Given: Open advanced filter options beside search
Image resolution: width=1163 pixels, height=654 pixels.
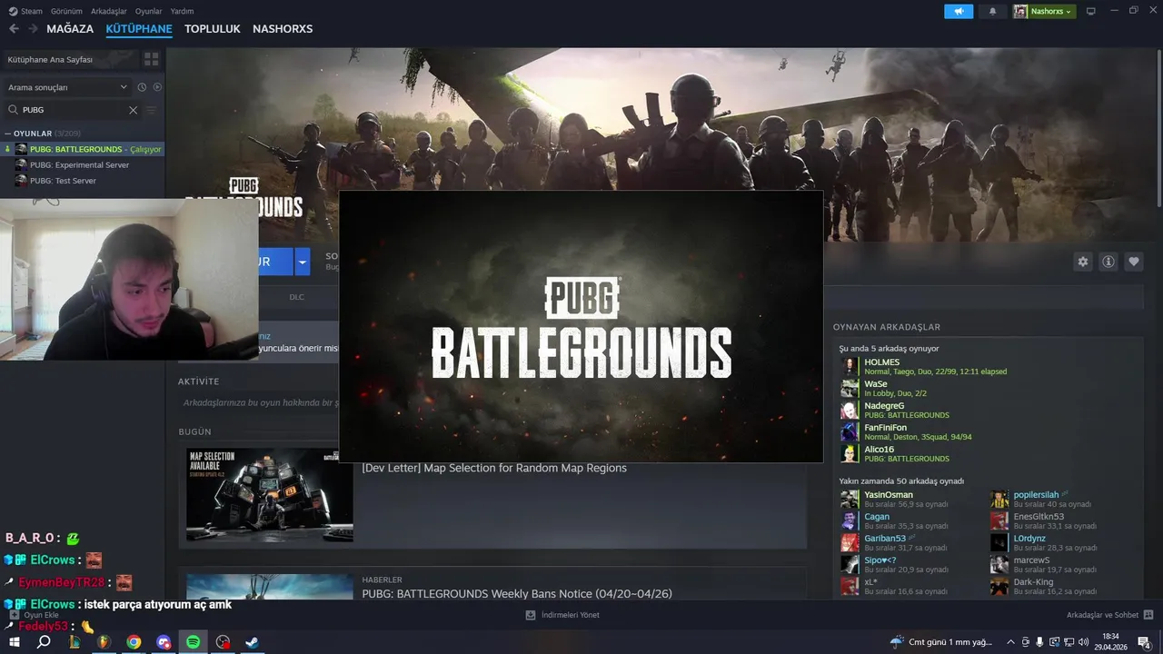Looking at the screenshot, I should (x=152, y=110).
